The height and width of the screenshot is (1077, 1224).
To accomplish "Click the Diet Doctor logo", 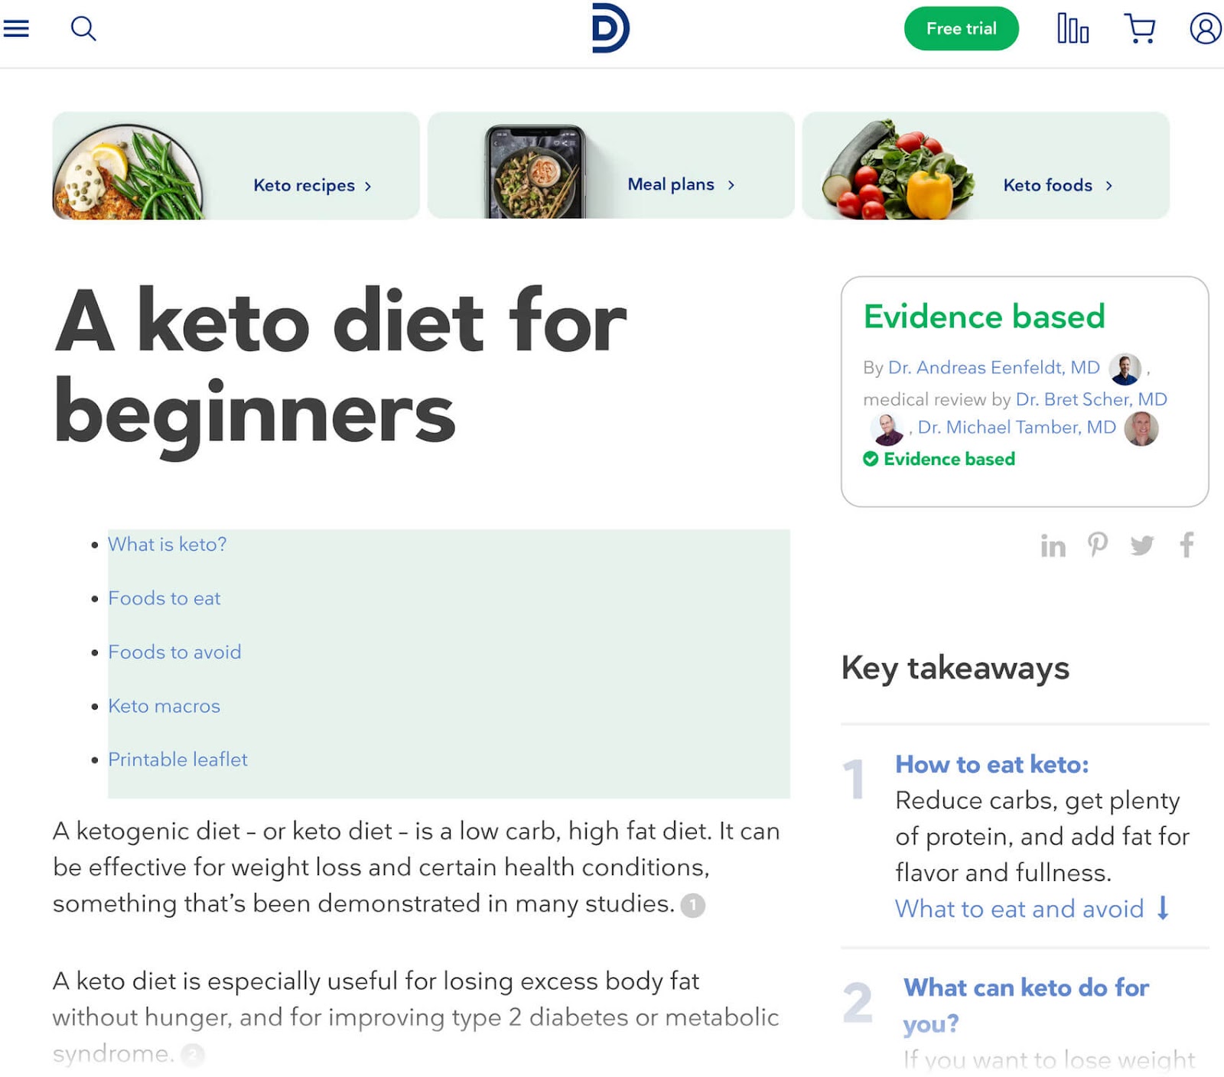I will [612, 29].
